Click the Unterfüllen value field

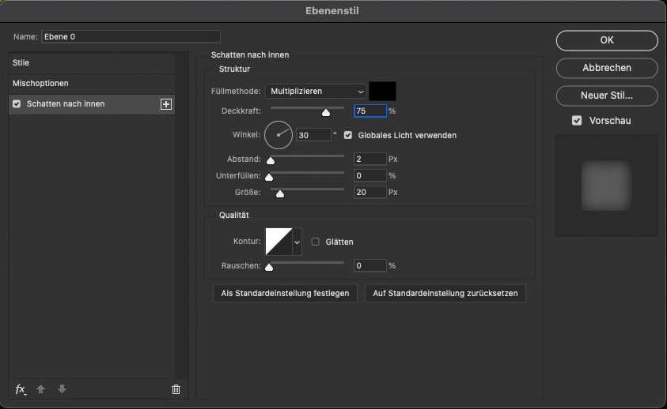point(370,175)
